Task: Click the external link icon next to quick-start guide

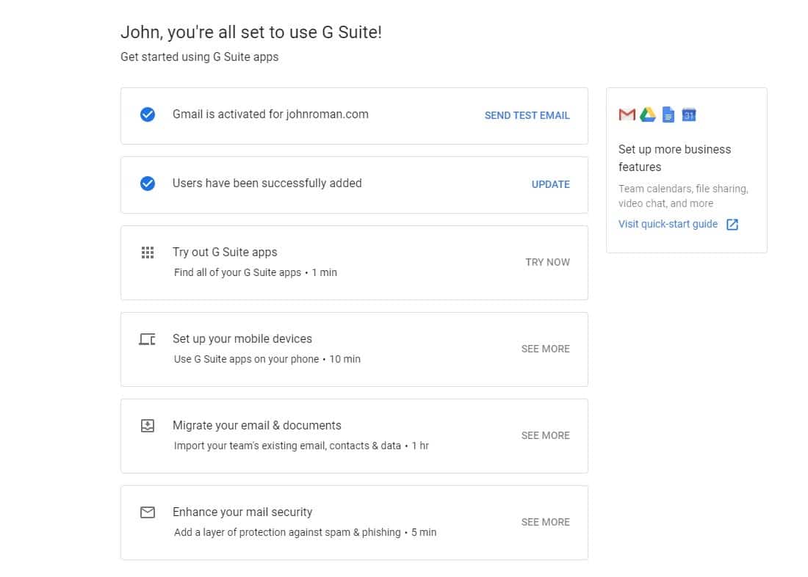Action: (x=732, y=224)
